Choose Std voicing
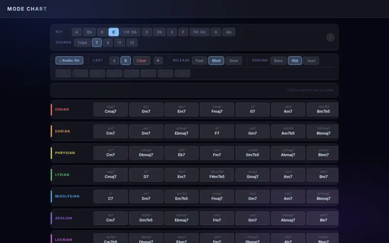The width and height of the screenshot is (389, 243). tap(295, 60)
